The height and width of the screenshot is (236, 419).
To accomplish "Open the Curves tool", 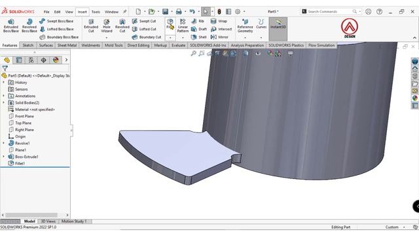I will [x=261, y=24].
